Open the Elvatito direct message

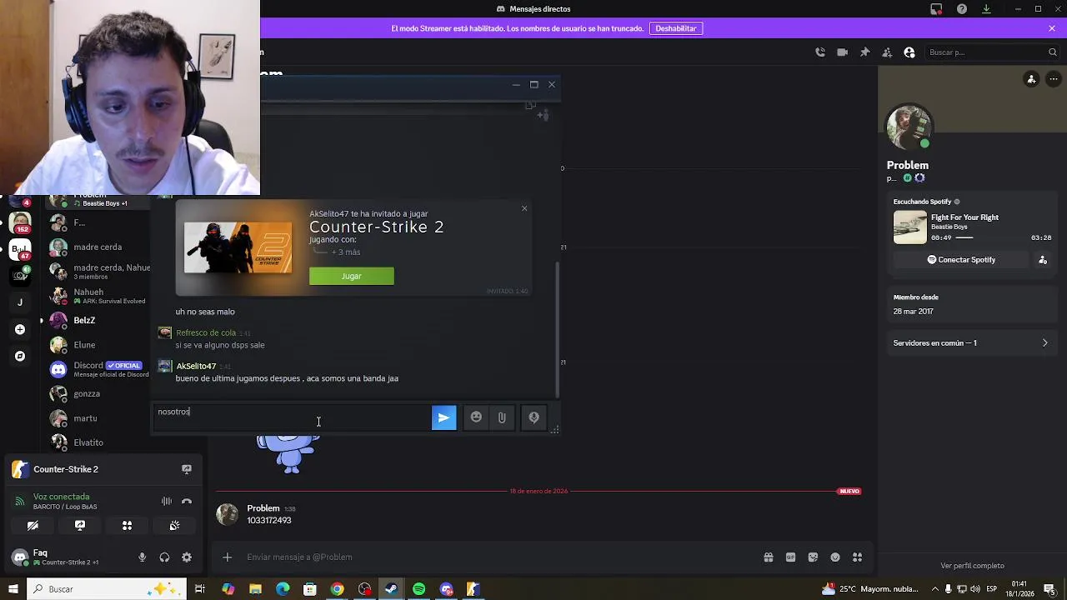click(98, 442)
